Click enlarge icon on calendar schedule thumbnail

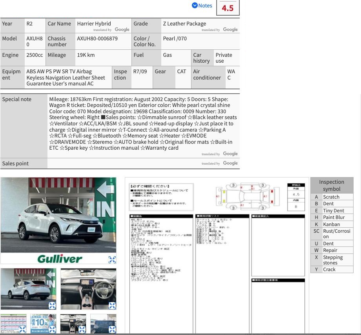[22, 330]
